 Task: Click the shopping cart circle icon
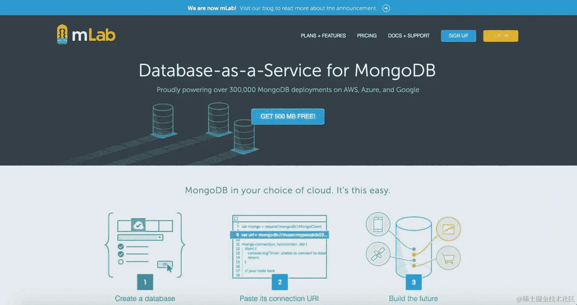tap(448, 258)
